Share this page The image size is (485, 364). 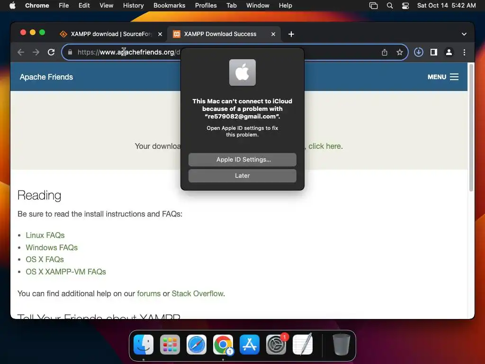385,52
